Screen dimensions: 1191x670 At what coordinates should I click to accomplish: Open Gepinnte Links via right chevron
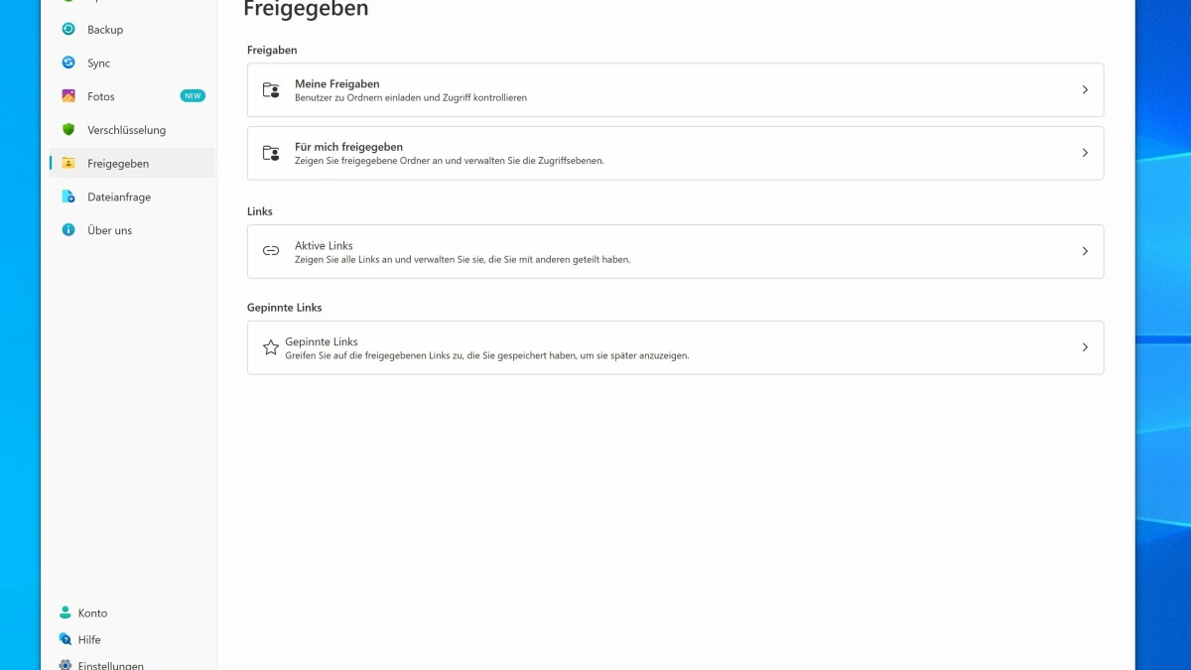click(x=1085, y=347)
